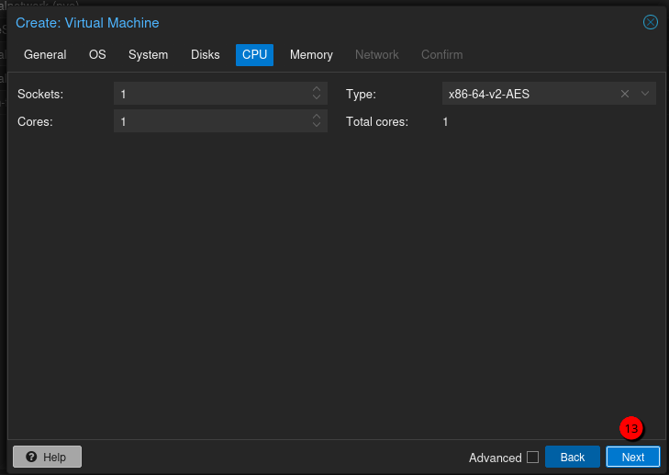Select the Disks tab
This screenshot has width=669, height=475.
click(x=206, y=55)
